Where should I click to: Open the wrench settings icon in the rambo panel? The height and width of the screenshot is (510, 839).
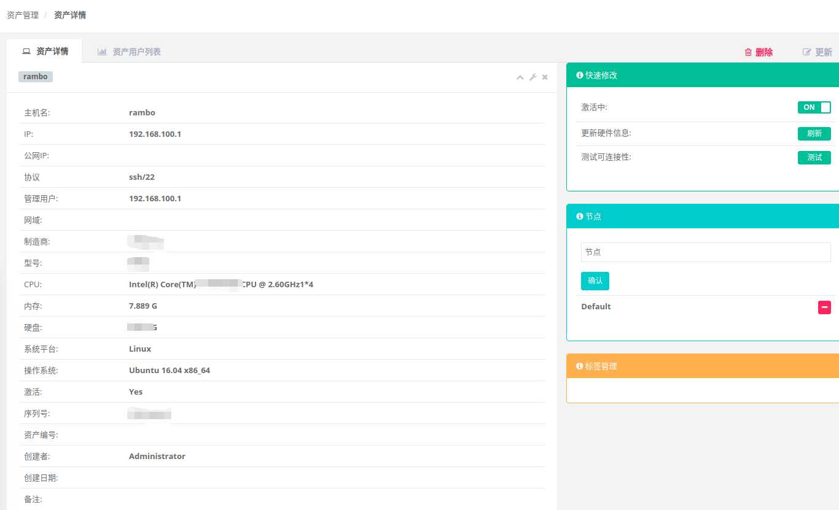coord(533,77)
